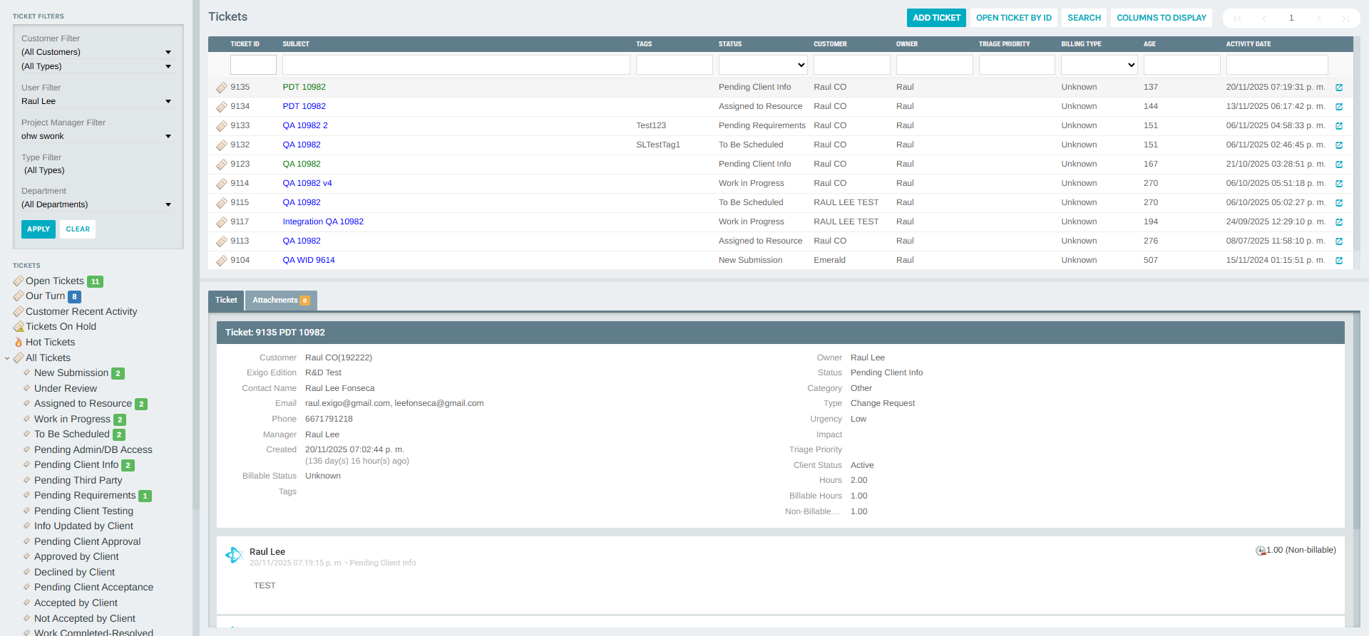Open ticket 9115 external link icon
1369x636 pixels.
point(1339,203)
